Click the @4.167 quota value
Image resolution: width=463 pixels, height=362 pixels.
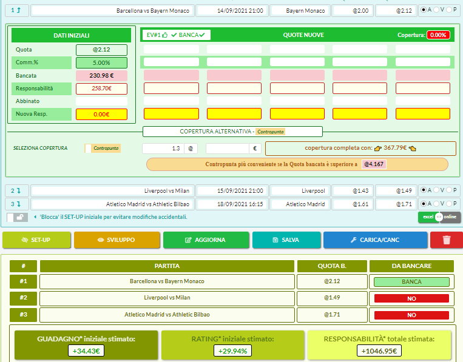coord(374,164)
